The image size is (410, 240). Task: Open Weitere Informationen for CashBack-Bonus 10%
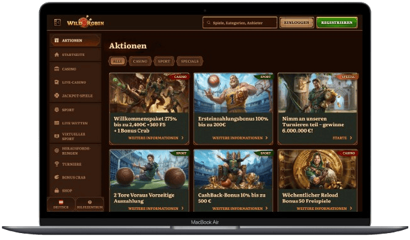240,209
